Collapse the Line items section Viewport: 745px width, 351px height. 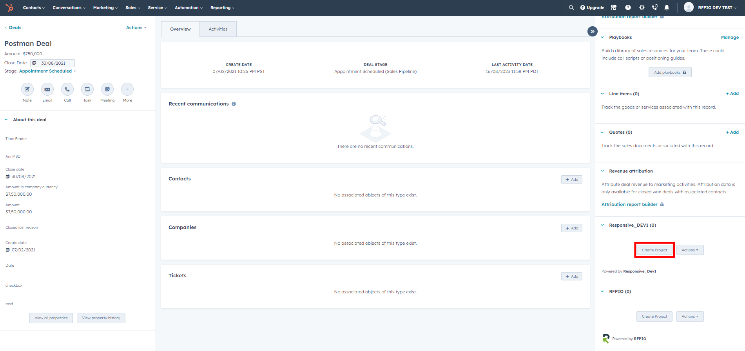pos(602,94)
